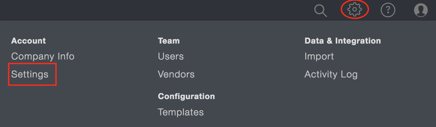This screenshot has height=127, width=436.
Task: Open the Import option
Action: (319, 57)
